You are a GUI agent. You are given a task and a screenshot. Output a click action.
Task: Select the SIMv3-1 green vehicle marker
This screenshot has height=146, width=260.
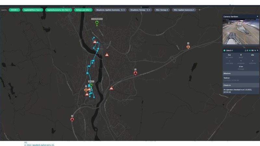[91, 85]
